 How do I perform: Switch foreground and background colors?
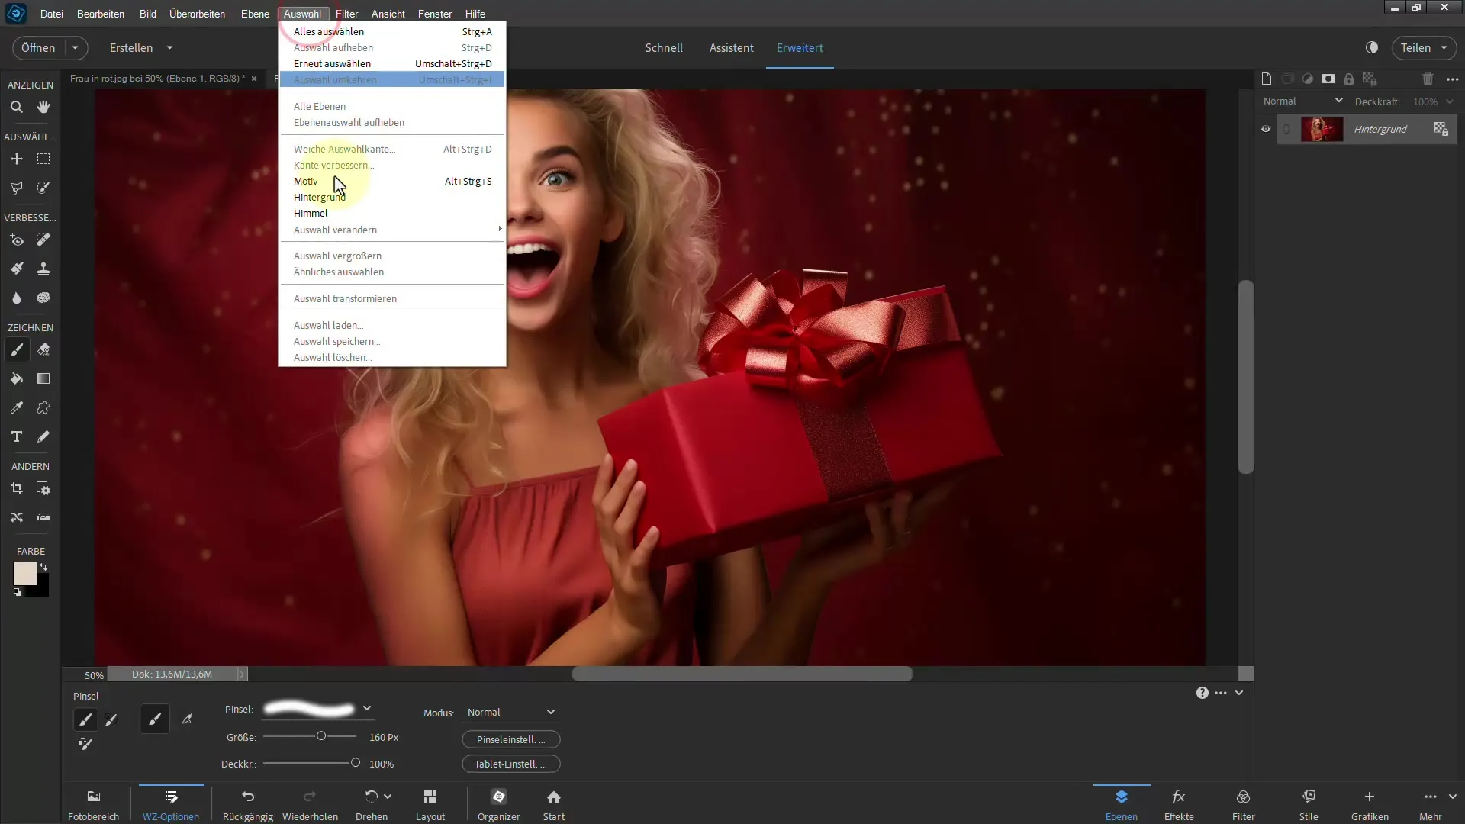(x=43, y=566)
